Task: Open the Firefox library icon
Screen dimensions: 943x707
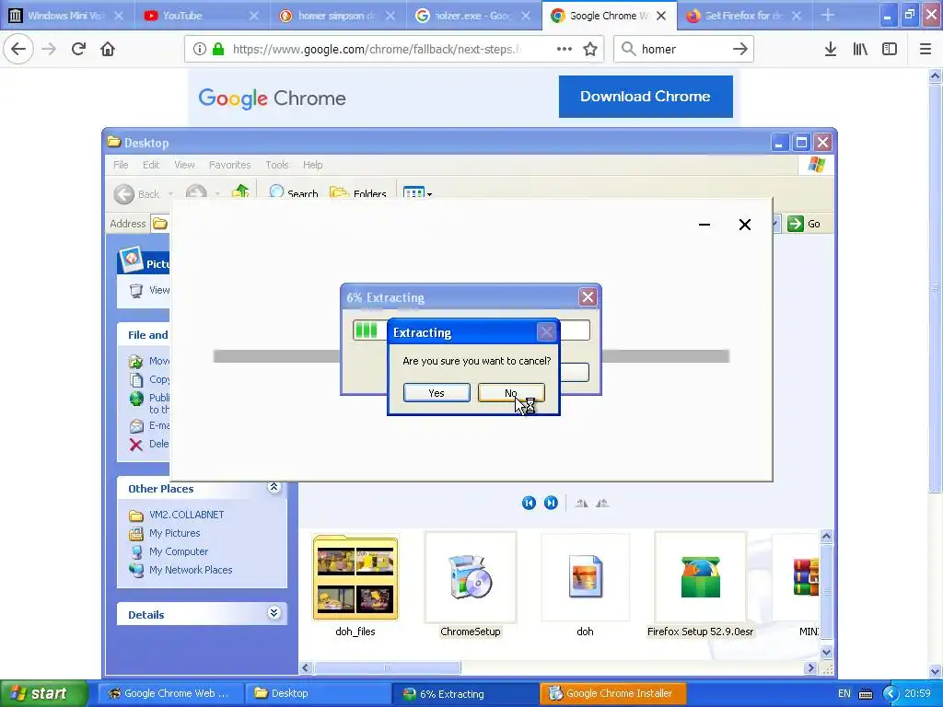Action: [x=860, y=49]
